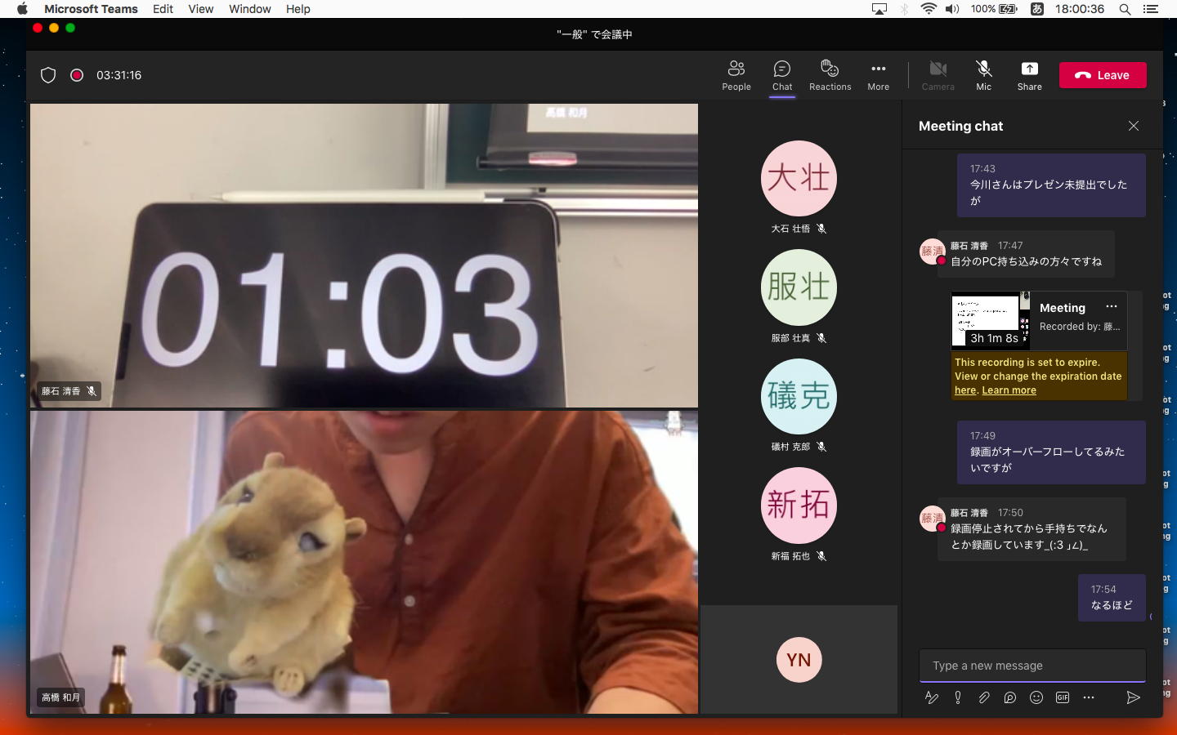Click the red recording indicator icon
The image size is (1177, 735).
[77, 75]
